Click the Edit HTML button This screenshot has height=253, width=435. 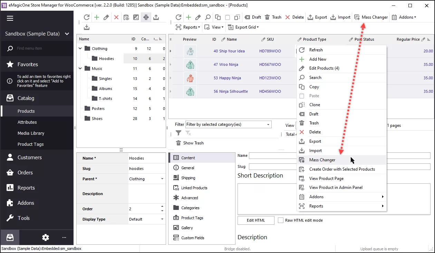255,220
